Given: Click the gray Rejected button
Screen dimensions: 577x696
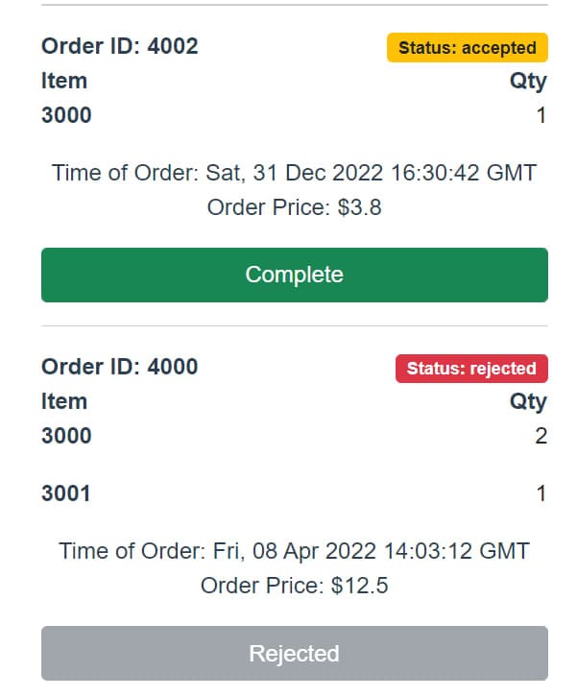Looking at the screenshot, I should [294, 654].
